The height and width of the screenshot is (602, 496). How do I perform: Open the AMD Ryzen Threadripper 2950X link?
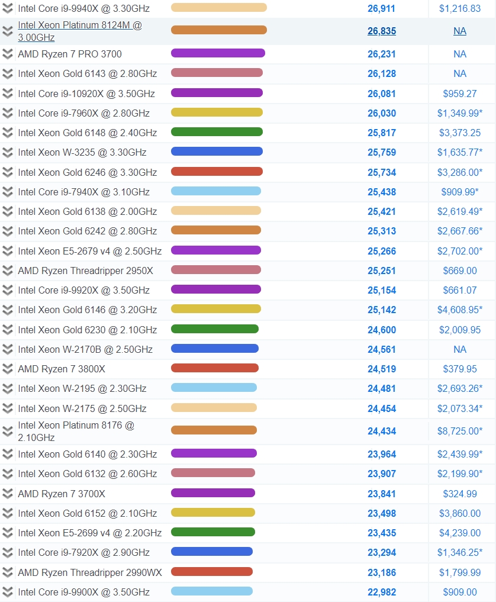point(86,271)
